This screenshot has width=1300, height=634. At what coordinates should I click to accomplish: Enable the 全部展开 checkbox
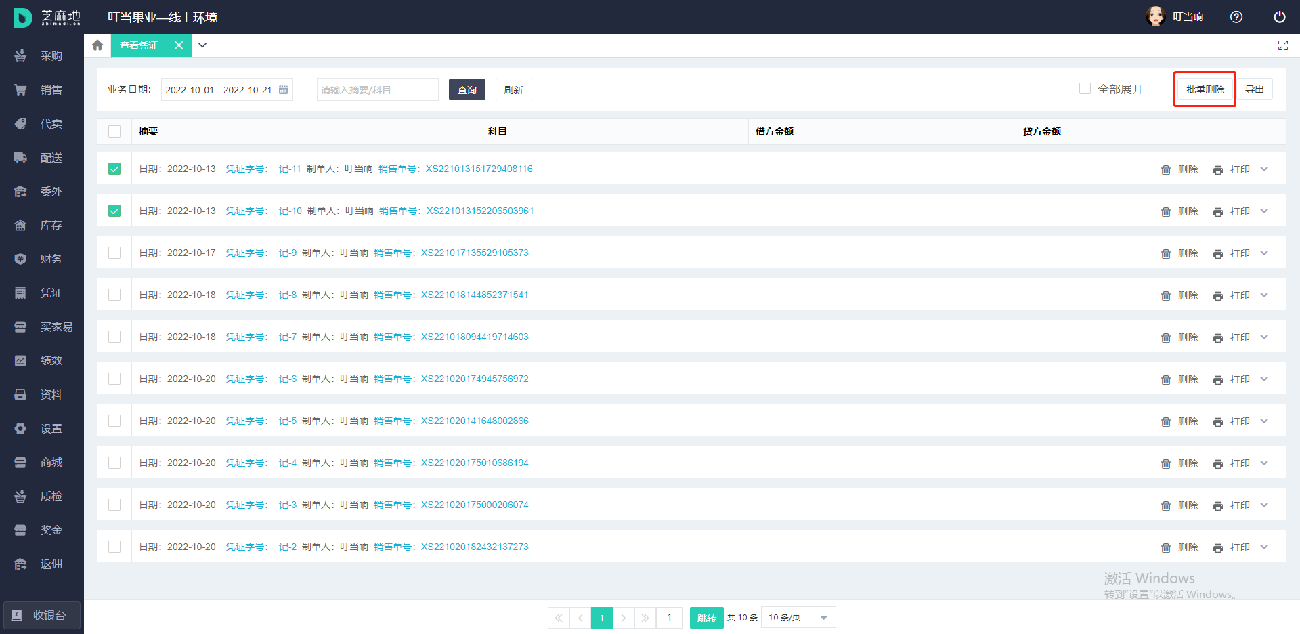tap(1085, 89)
